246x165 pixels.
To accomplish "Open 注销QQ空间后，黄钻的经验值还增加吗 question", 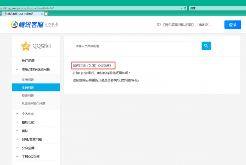I will (x=101, y=73).
